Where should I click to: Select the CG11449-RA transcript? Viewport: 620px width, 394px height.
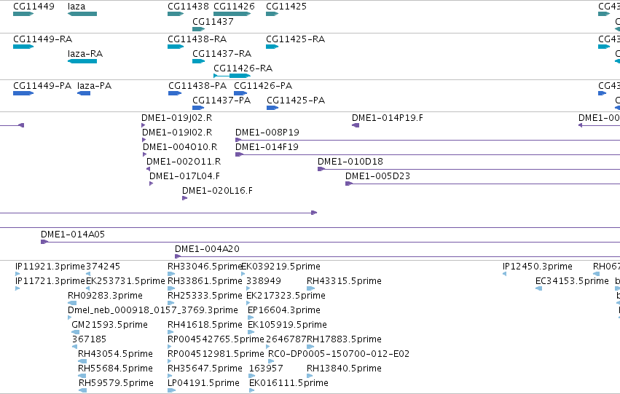(23, 47)
